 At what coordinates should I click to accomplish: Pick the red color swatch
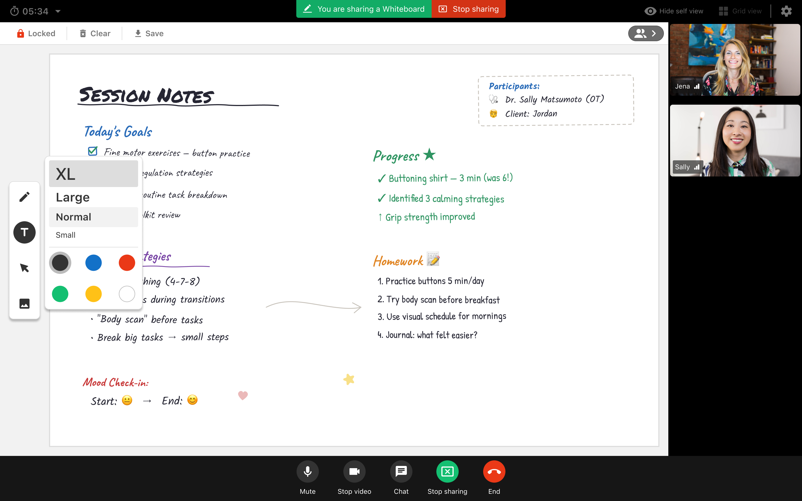[127, 263]
